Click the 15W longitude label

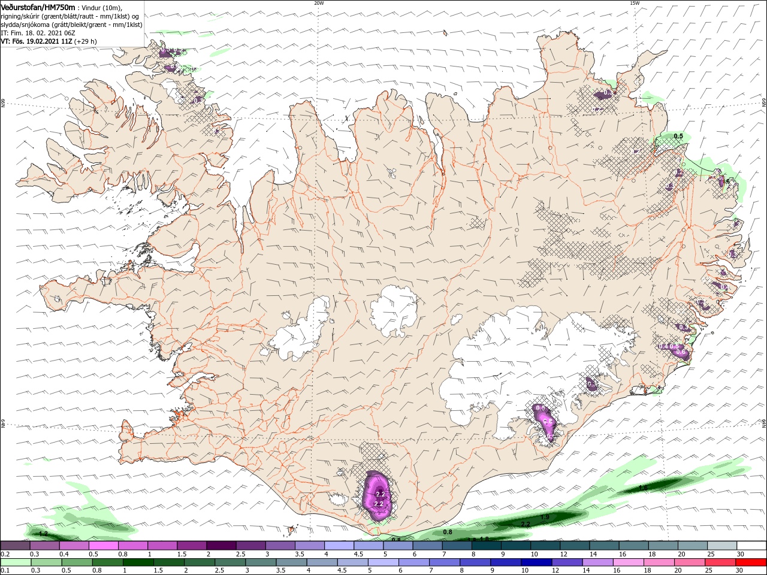coord(635,3)
